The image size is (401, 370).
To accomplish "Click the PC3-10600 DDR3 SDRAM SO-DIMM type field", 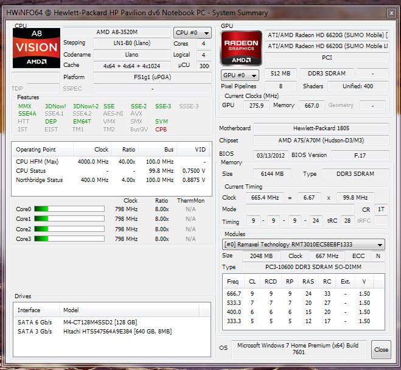I will point(313,267).
